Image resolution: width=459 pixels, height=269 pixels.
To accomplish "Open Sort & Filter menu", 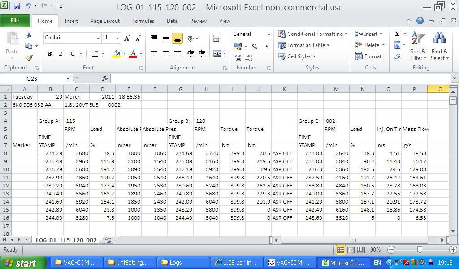I will [x=418, y=46].
